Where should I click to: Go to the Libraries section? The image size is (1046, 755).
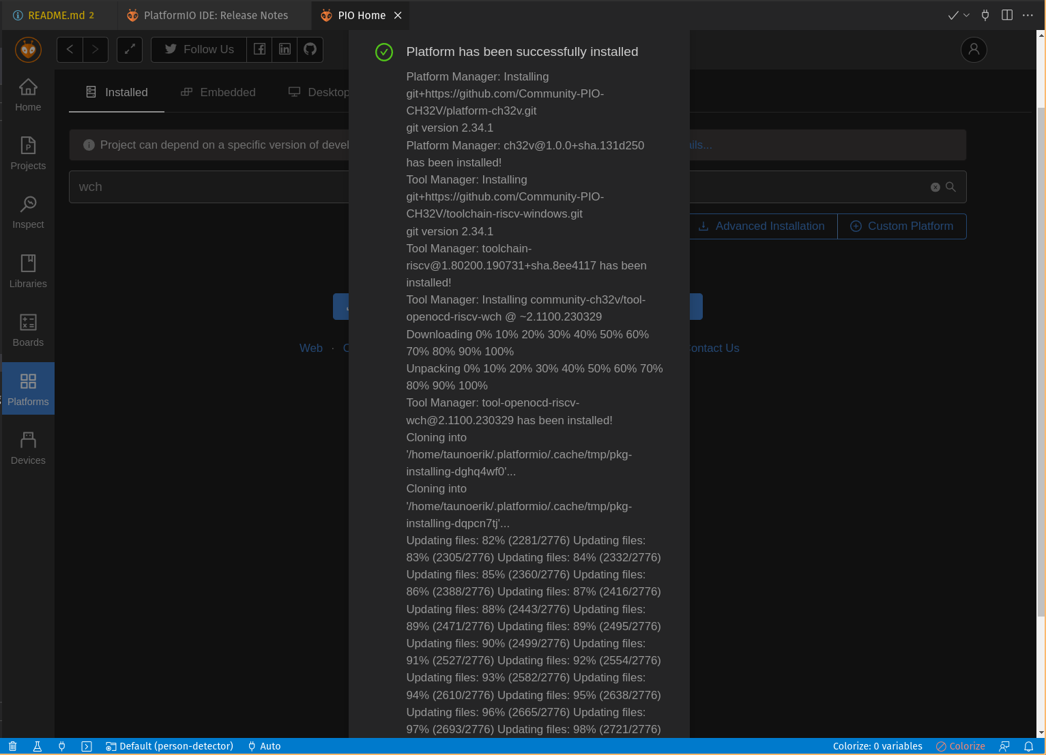coord(28,271)
